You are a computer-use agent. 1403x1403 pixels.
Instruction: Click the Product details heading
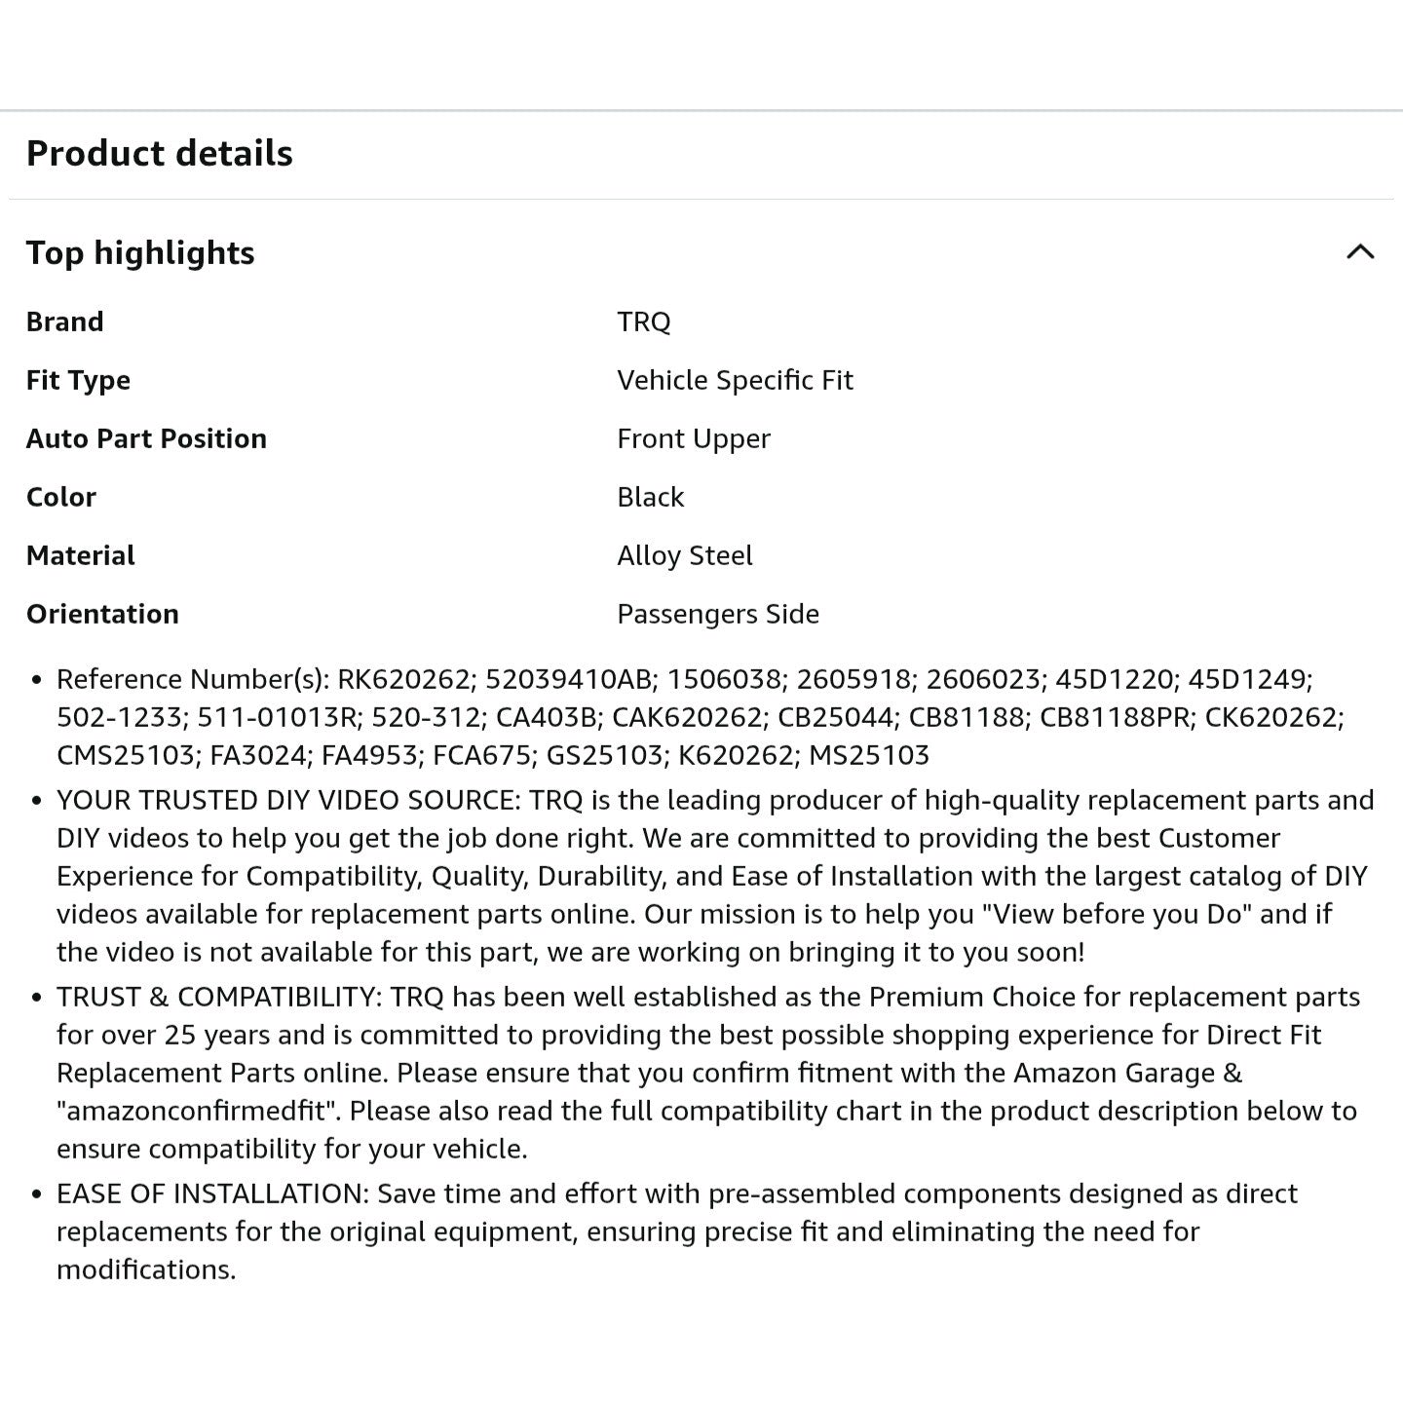160,153
